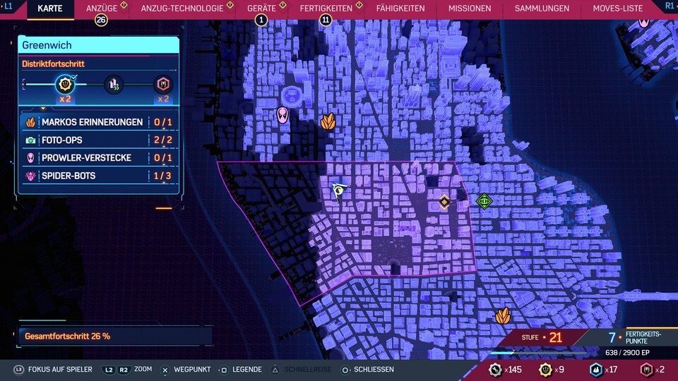Select the pink Prowler mask map marker
Viewport: 678px width, 381px height.
282,115
